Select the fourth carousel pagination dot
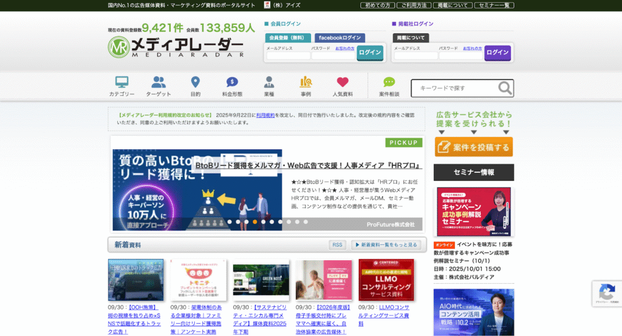Screen dimensions: 622x336 255,222
